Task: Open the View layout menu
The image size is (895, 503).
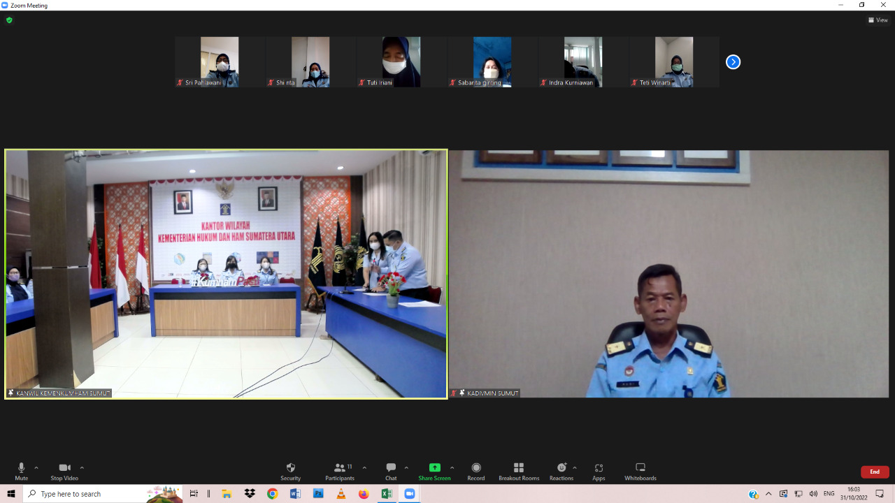Action: tap(878, 20)
